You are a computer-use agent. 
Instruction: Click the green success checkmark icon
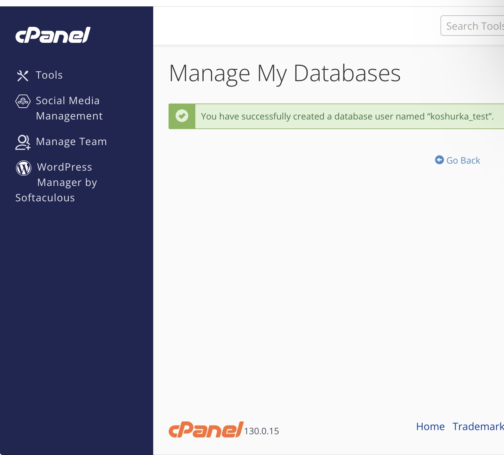tap(182, 116)
